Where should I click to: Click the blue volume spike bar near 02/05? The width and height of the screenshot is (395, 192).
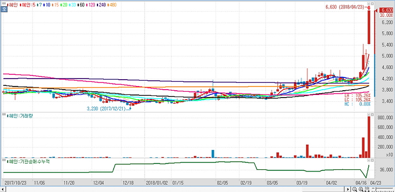coord(213,153)
